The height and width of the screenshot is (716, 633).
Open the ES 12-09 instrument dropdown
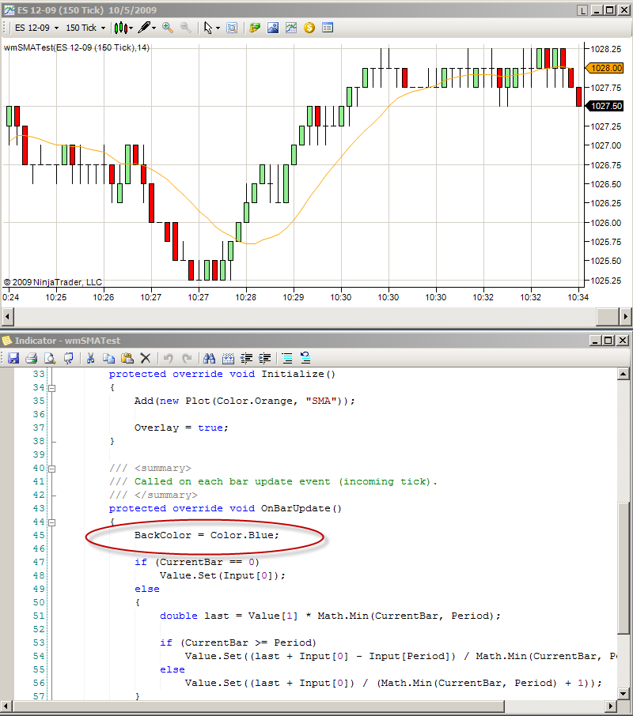tap(37, 28)
